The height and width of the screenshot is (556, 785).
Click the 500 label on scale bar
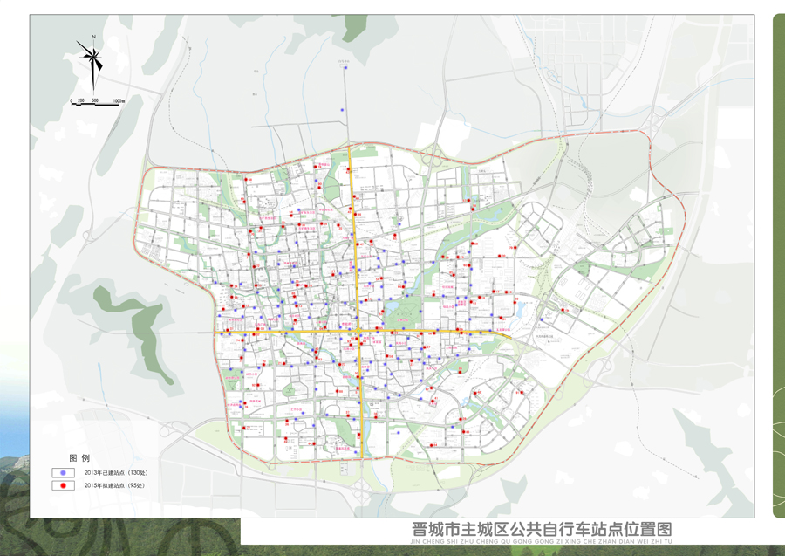tap(95, 100)
